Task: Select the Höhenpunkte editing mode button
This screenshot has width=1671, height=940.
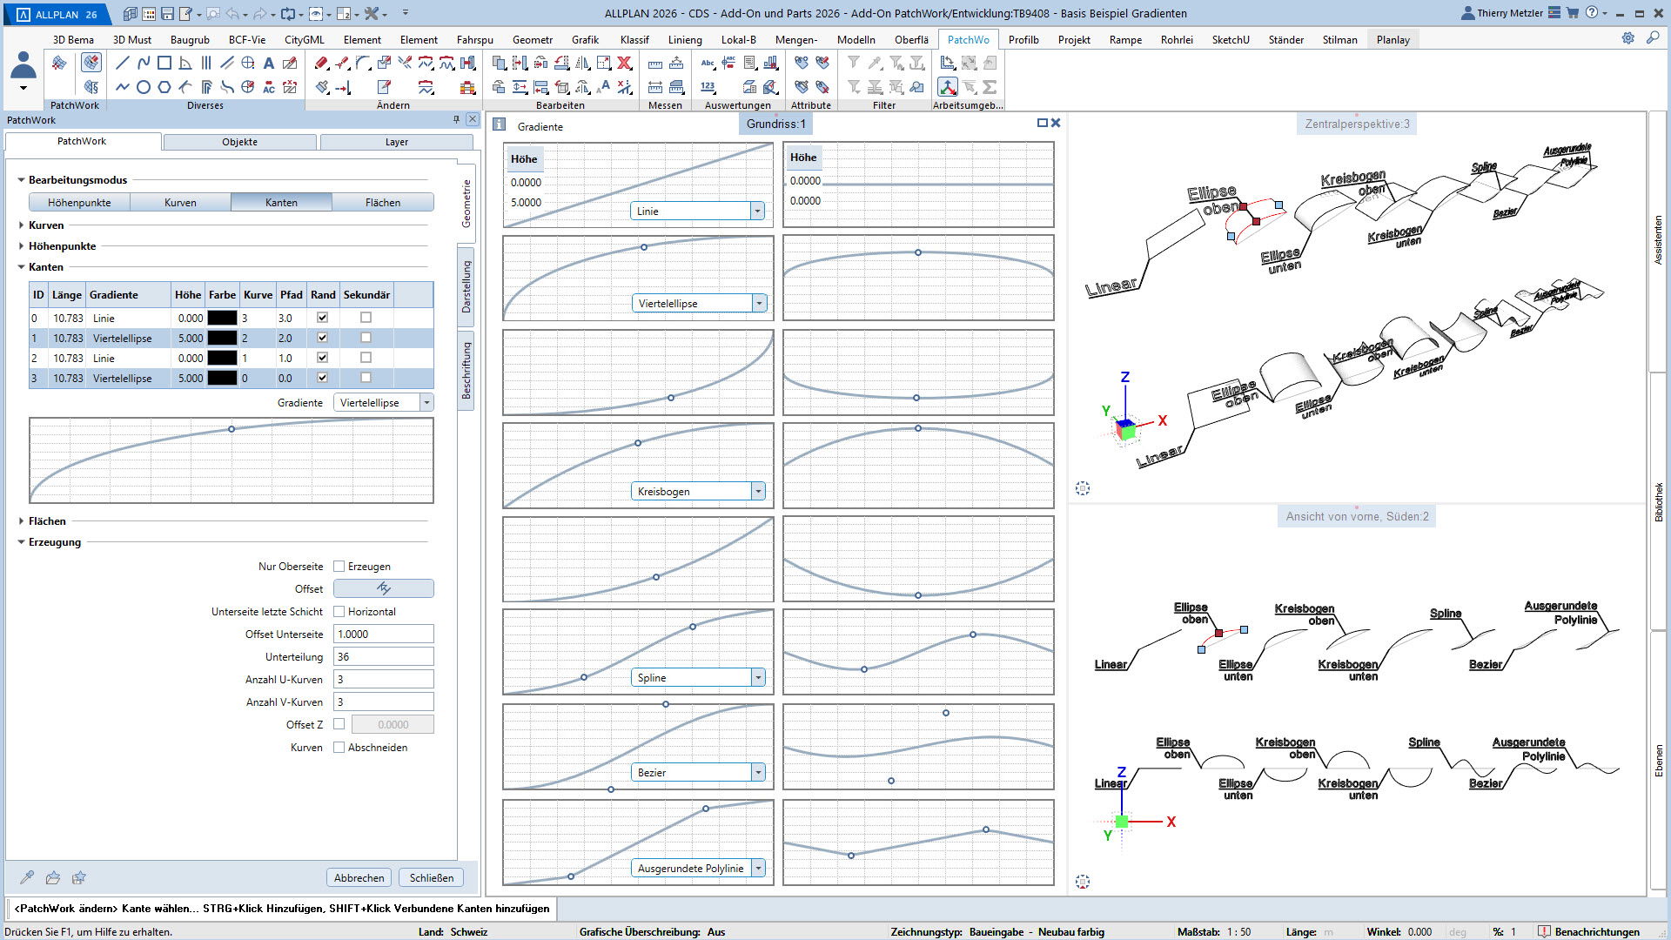Action: [x=79, y=203]
